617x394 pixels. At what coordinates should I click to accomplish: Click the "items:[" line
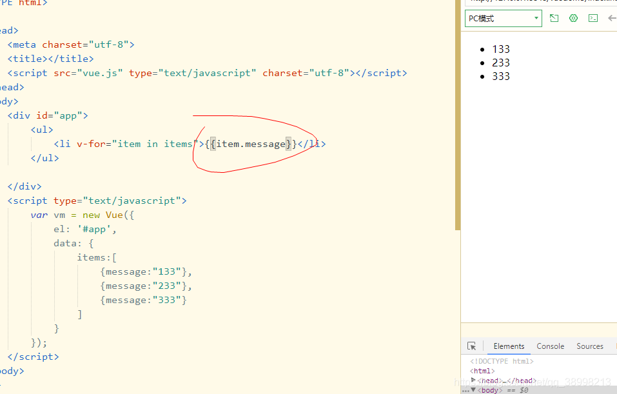[97, 257]
